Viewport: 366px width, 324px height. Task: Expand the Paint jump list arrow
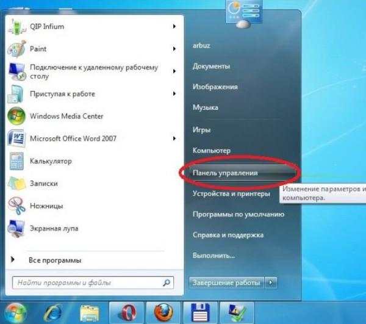point(174,49)
